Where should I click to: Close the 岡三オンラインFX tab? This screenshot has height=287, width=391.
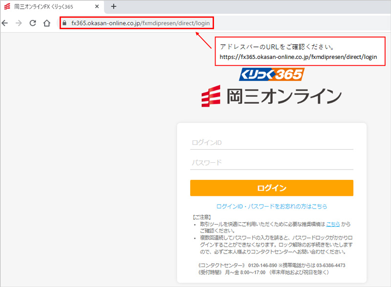click(x=97, y=7)
